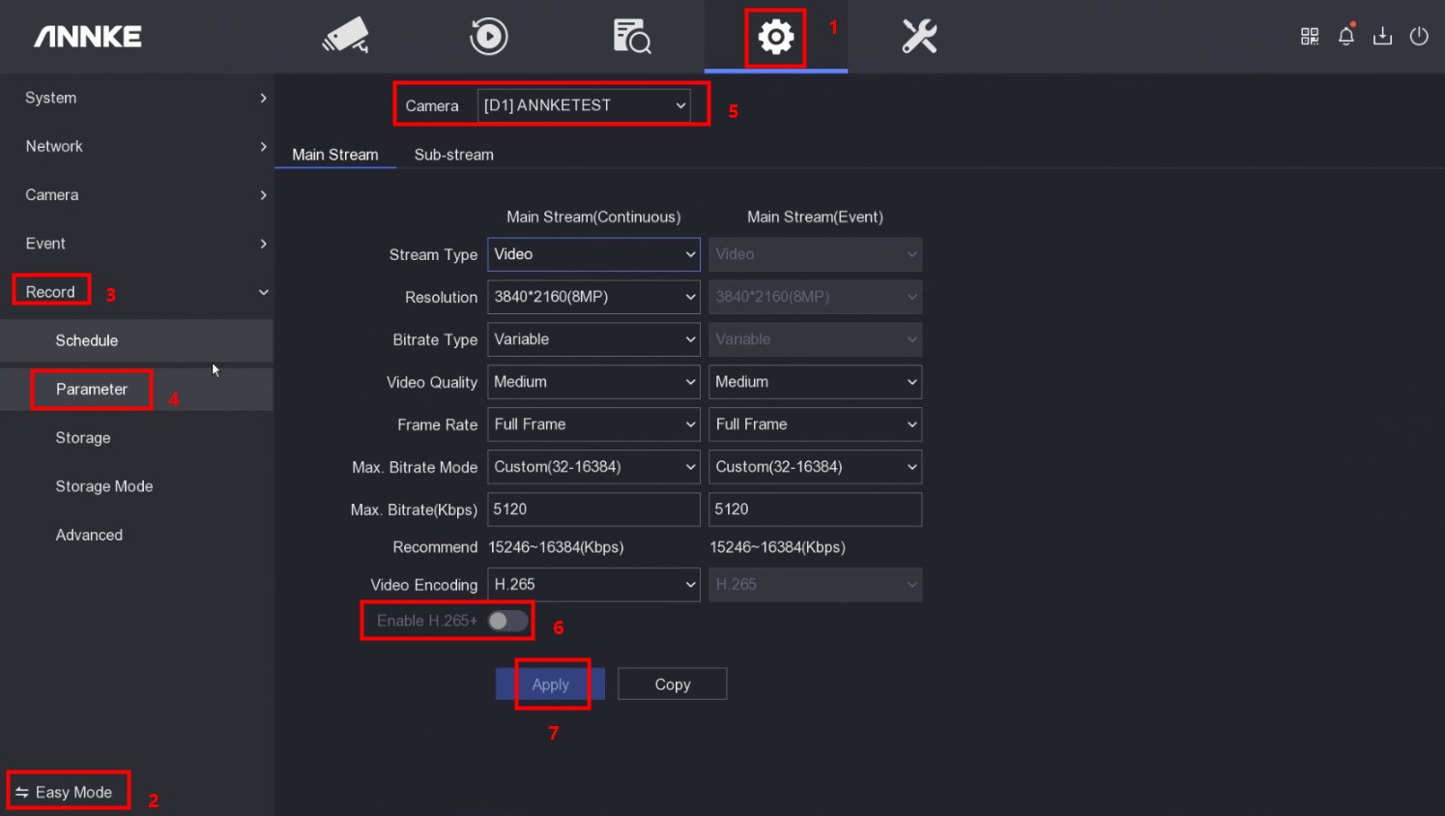Screen dimensions: 1445x816
Task: Expand the Network menu
Action: pos(136,146)
